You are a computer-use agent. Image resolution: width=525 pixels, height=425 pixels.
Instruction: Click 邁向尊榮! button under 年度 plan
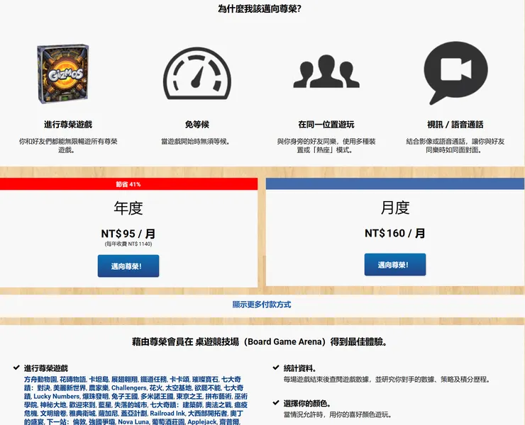coord(128,266)
